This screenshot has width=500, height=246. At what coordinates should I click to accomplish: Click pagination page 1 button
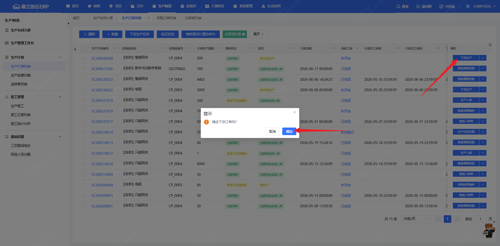click(447, 219)
